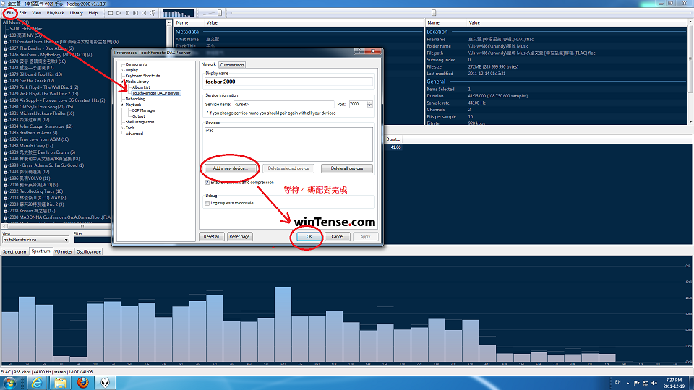This screenshot has height=390, width=694.
Task: Open Internet Explorer from the taskbar
Action: click(x=37, y=383)
